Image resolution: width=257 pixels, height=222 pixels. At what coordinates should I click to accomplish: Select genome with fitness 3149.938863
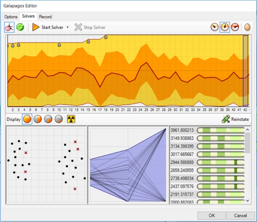[x=207, y=138]
